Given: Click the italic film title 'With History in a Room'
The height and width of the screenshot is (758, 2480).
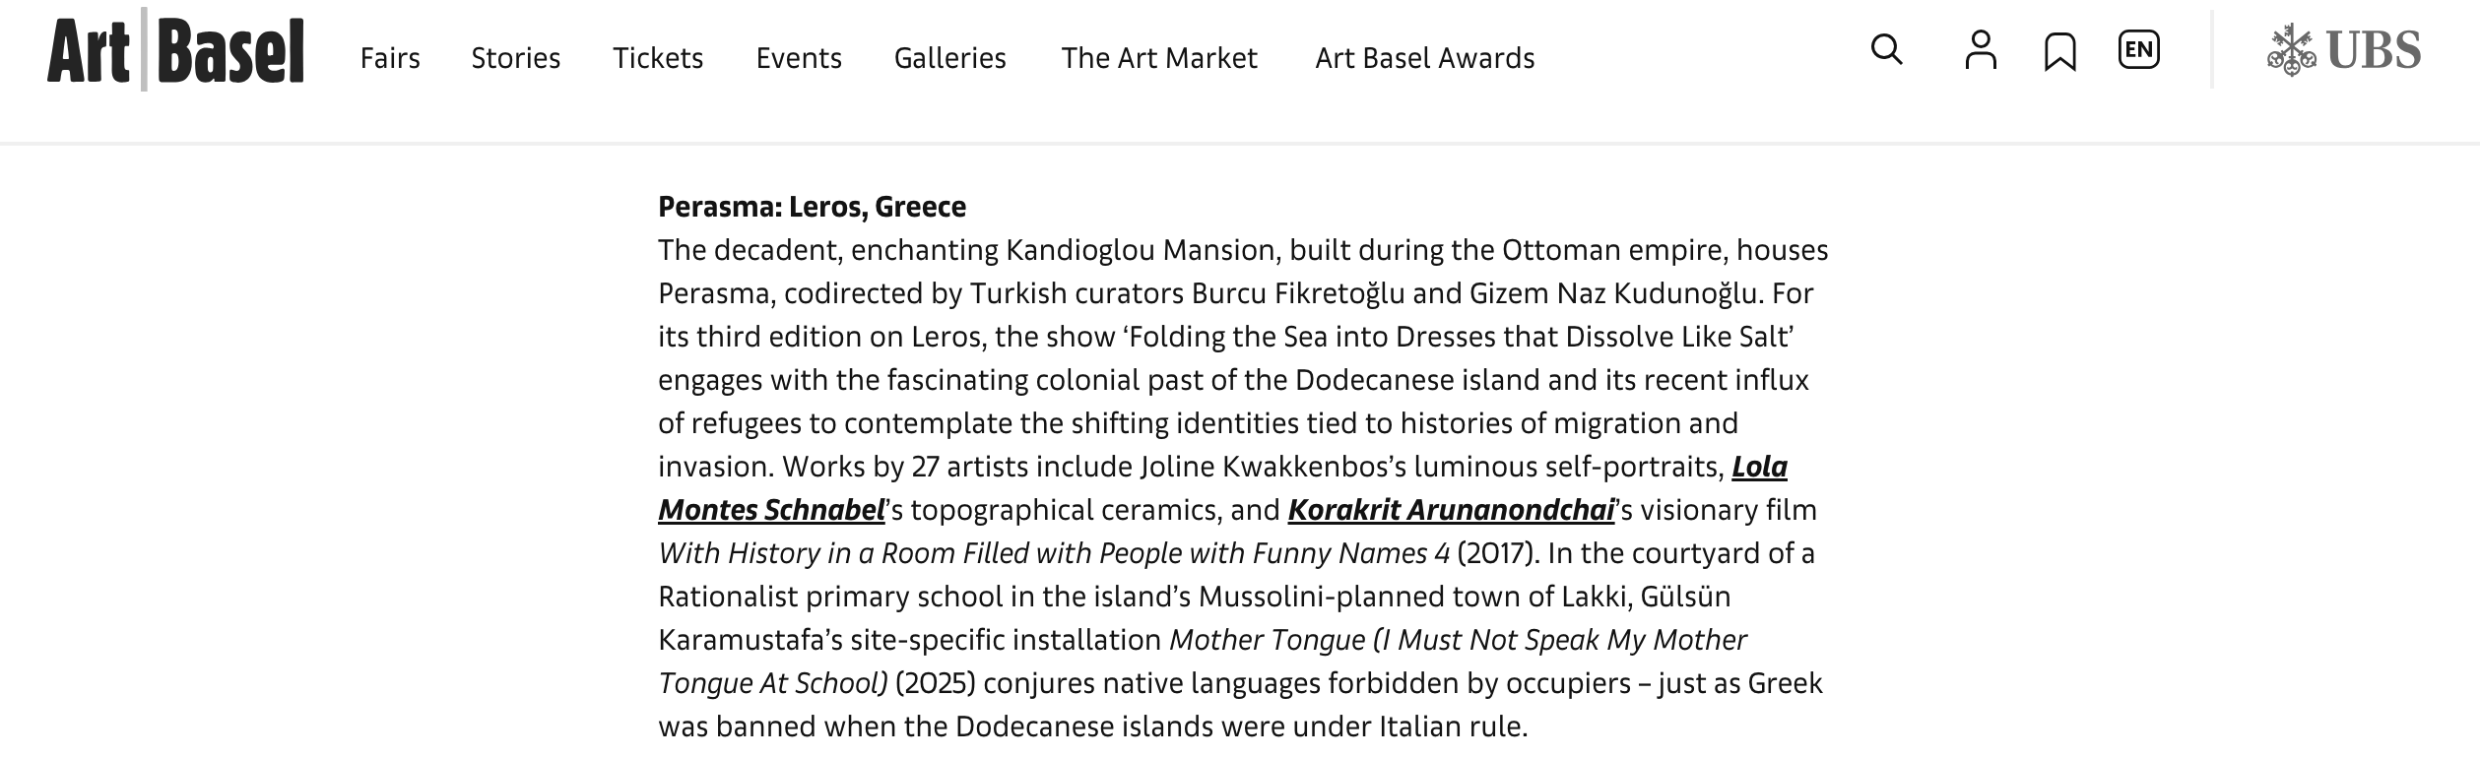Looking at the screenshot, I should tap(1053, 553).
